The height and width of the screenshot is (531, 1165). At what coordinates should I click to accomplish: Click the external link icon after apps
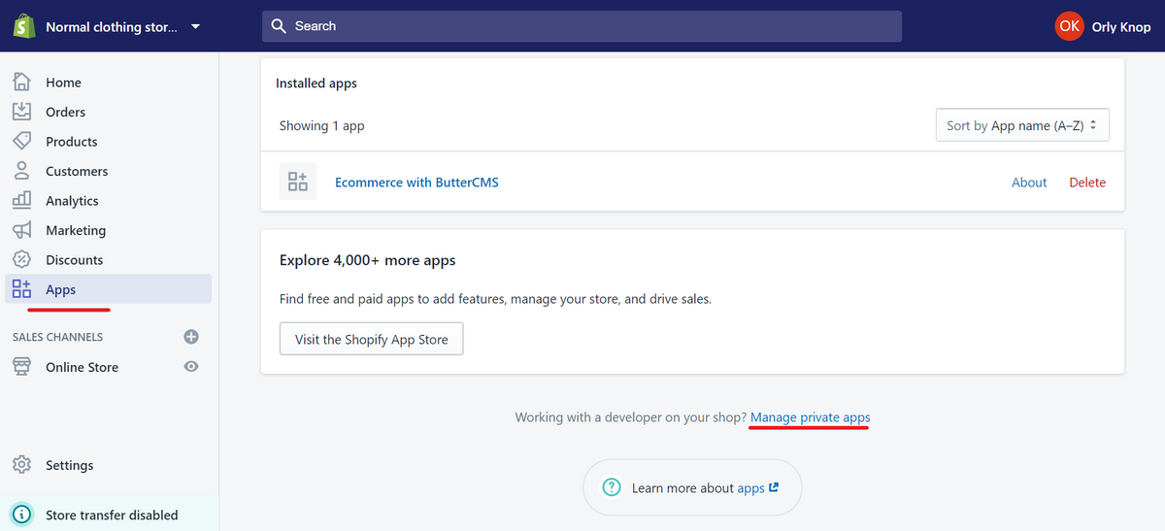(774, 487)
